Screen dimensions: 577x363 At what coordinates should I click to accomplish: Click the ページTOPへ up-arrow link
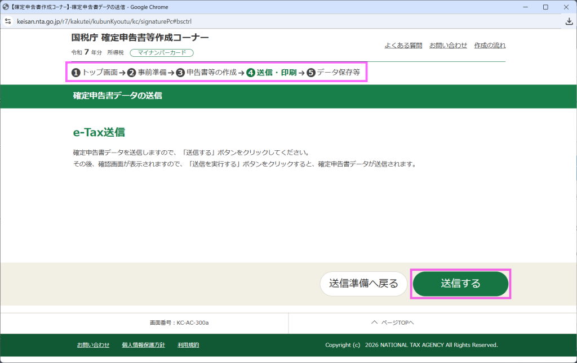[x=393, y=322]
